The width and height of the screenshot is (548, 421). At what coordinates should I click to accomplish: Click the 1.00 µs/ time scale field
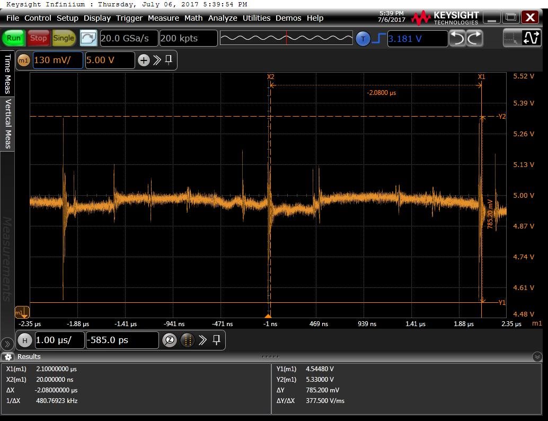[59, 340]
